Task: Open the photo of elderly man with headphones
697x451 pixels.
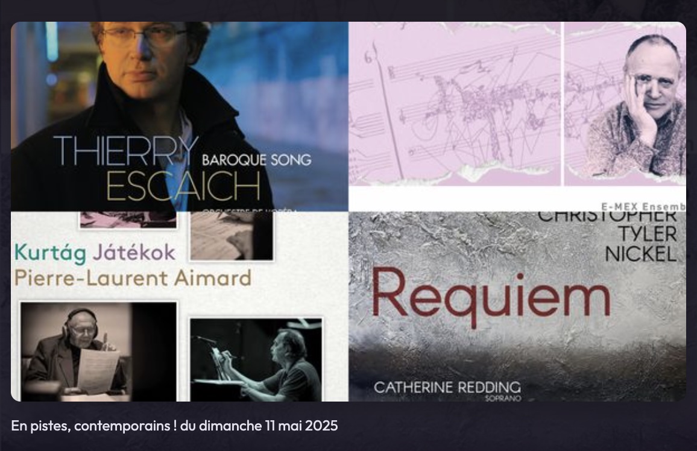Action: pos(99,352)
